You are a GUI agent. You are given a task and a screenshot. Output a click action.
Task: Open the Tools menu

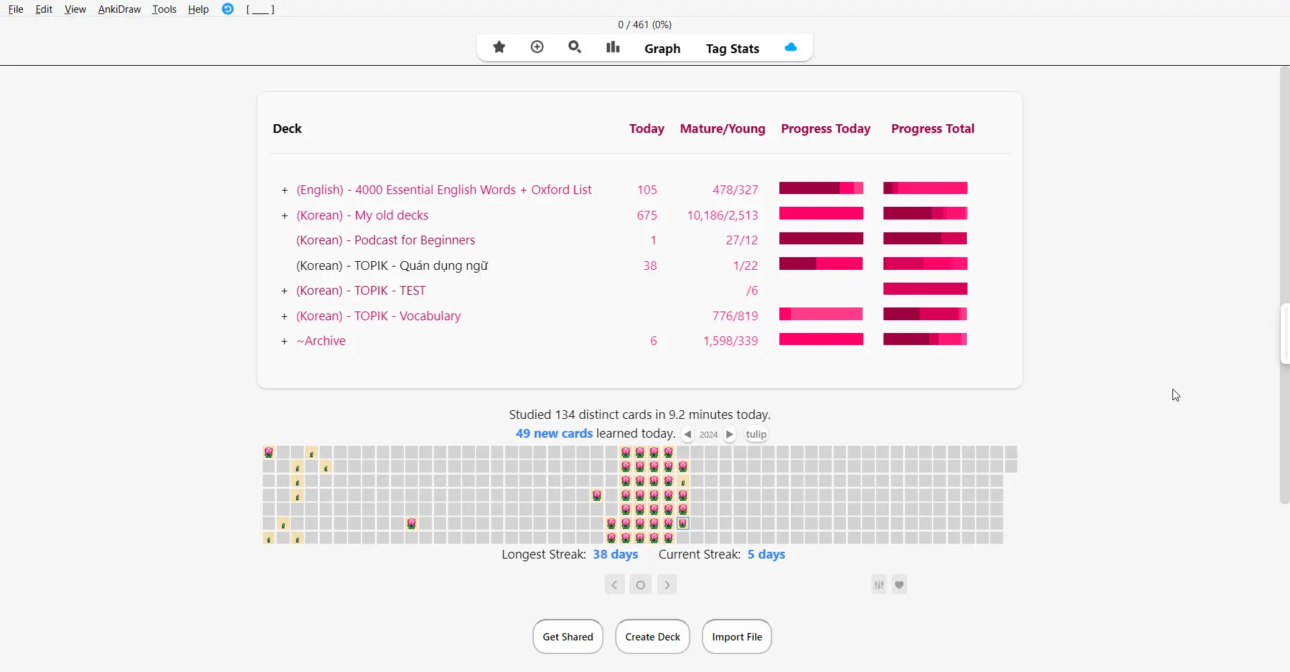(164, 9)
